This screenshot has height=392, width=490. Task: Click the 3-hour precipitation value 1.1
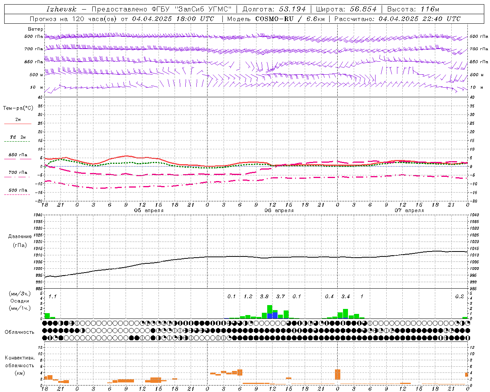click(52, 297)
